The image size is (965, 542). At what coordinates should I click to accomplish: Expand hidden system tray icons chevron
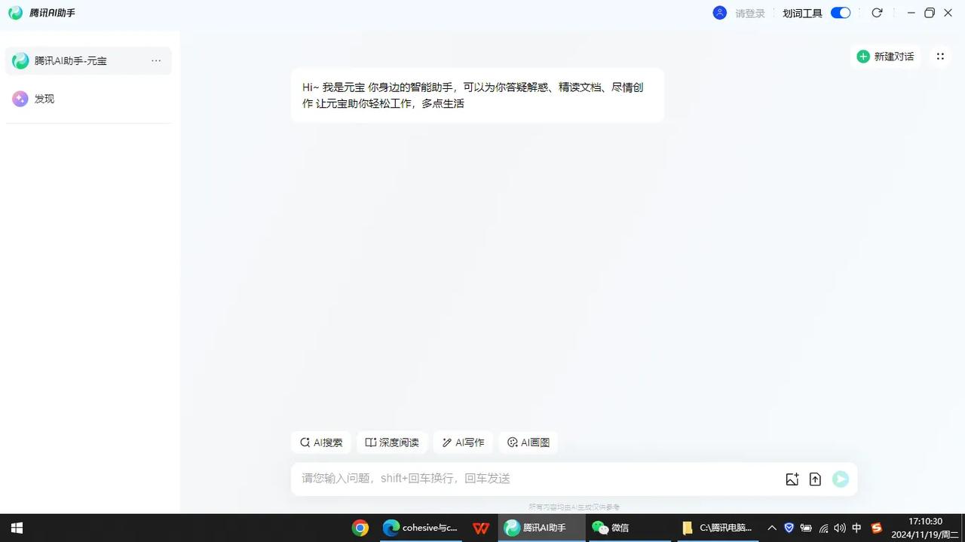tap(772, 528)
